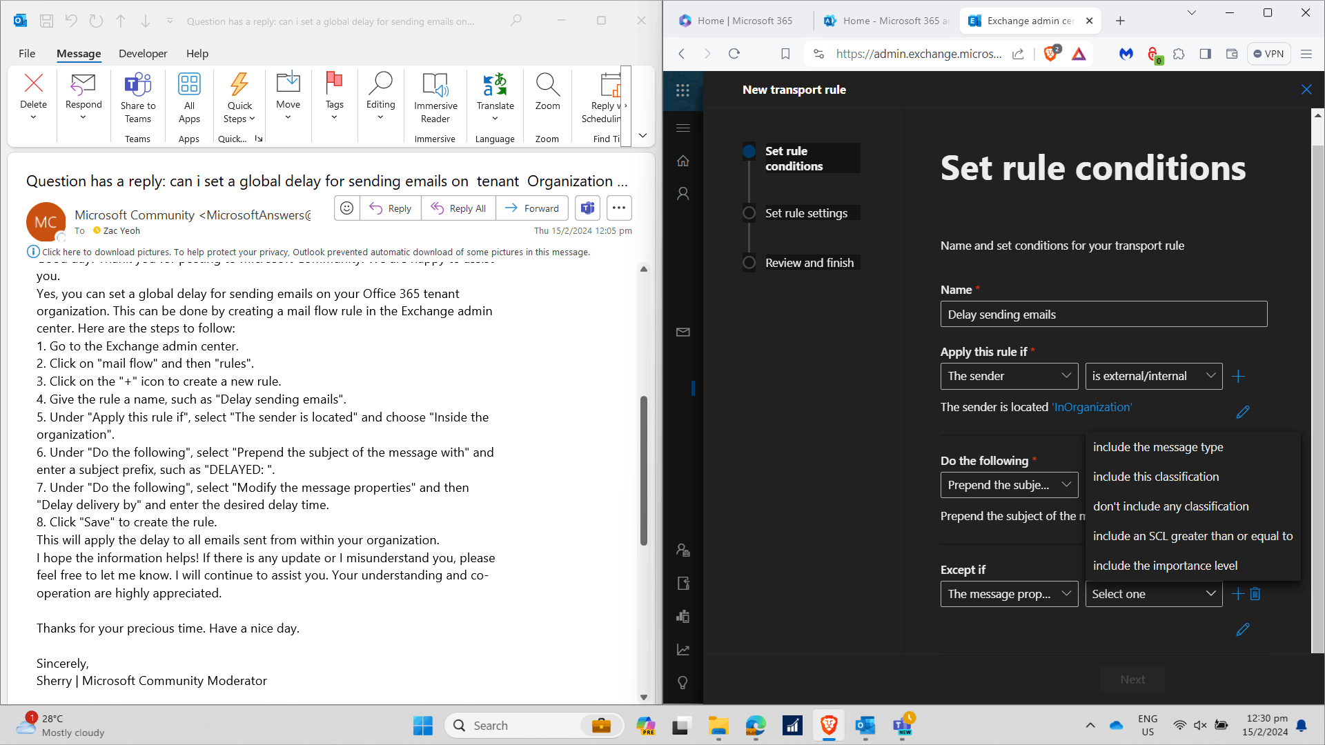
Task: Click the rule Name input field
Action: coord(1103,314)
